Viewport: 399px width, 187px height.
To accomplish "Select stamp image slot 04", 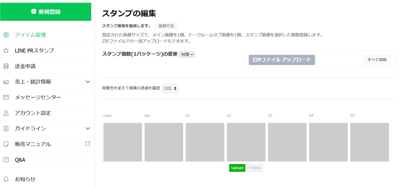I will click(x=329, y=142).
